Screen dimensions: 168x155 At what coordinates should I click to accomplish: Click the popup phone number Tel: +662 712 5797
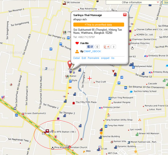click(84, 37)
